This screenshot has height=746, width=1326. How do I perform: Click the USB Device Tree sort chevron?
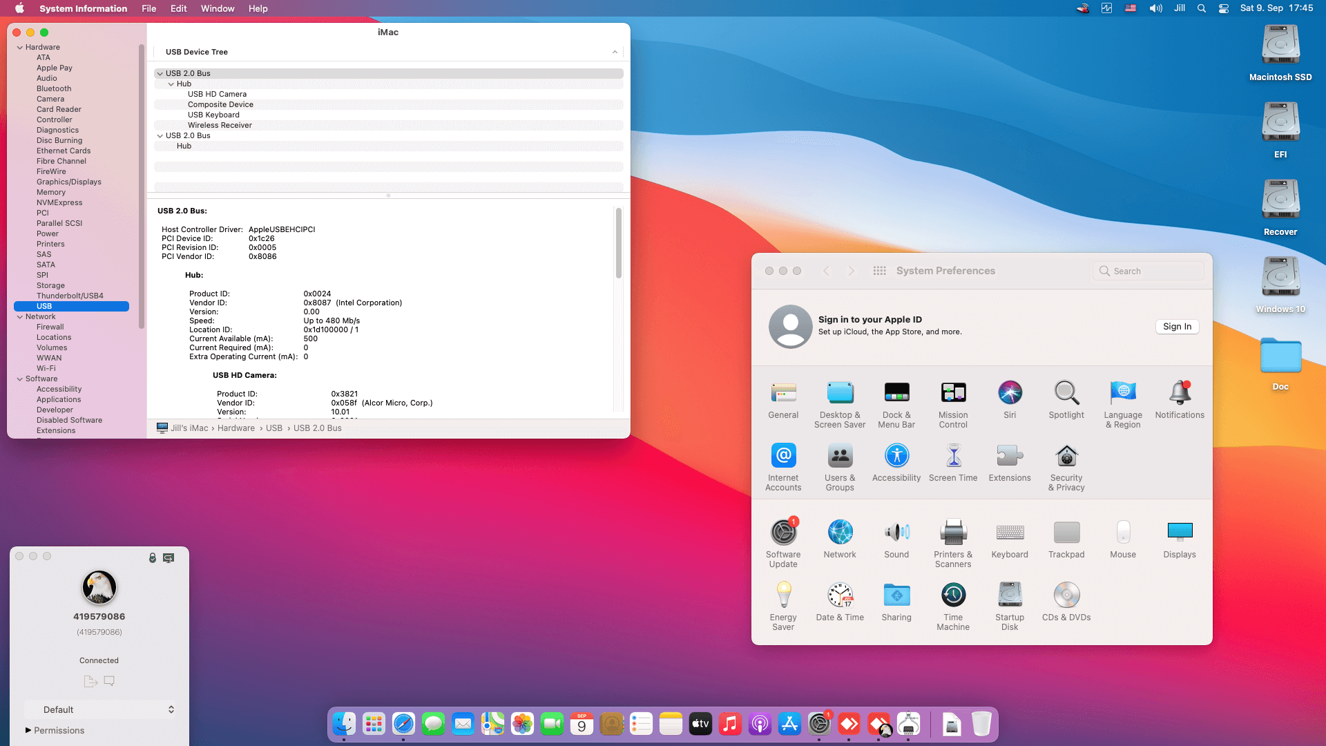(615, 52)
